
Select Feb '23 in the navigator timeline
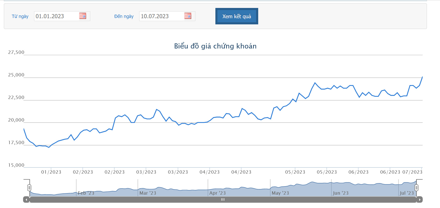(x=86, y=193)
